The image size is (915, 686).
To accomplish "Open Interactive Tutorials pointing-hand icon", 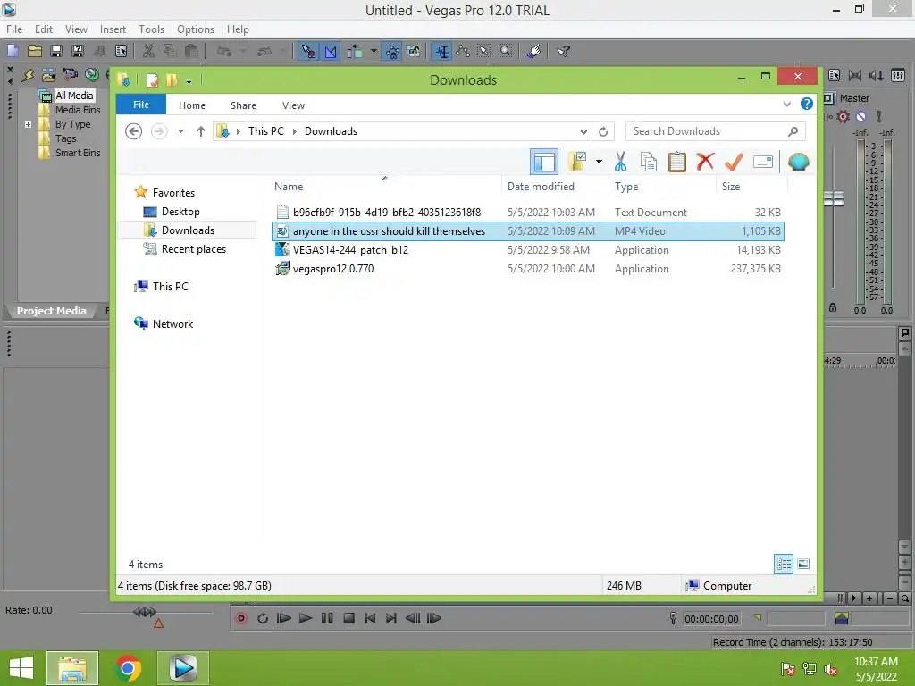I will click(x=533, y=51).
